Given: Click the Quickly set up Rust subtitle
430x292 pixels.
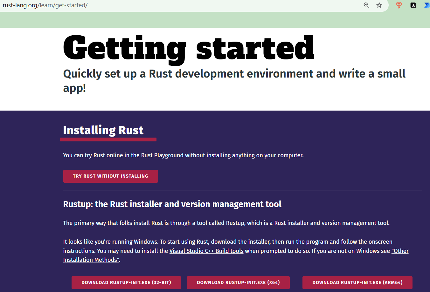Looking at the screenshot, I should point(234,74).
